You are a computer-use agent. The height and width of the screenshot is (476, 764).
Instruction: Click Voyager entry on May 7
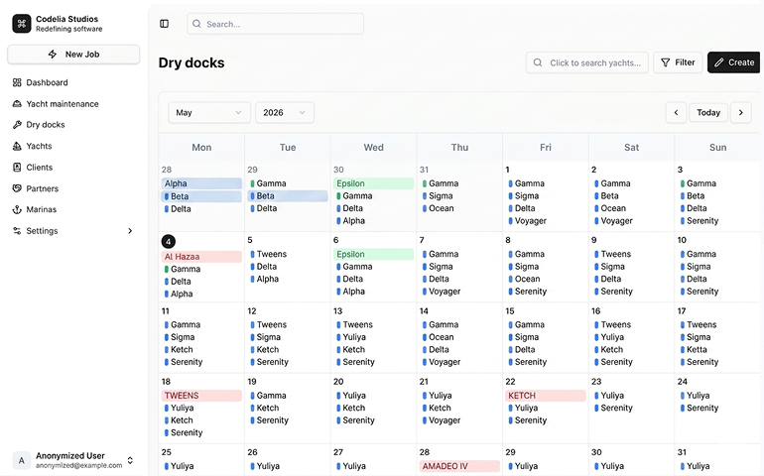click(x=442, y=292)
